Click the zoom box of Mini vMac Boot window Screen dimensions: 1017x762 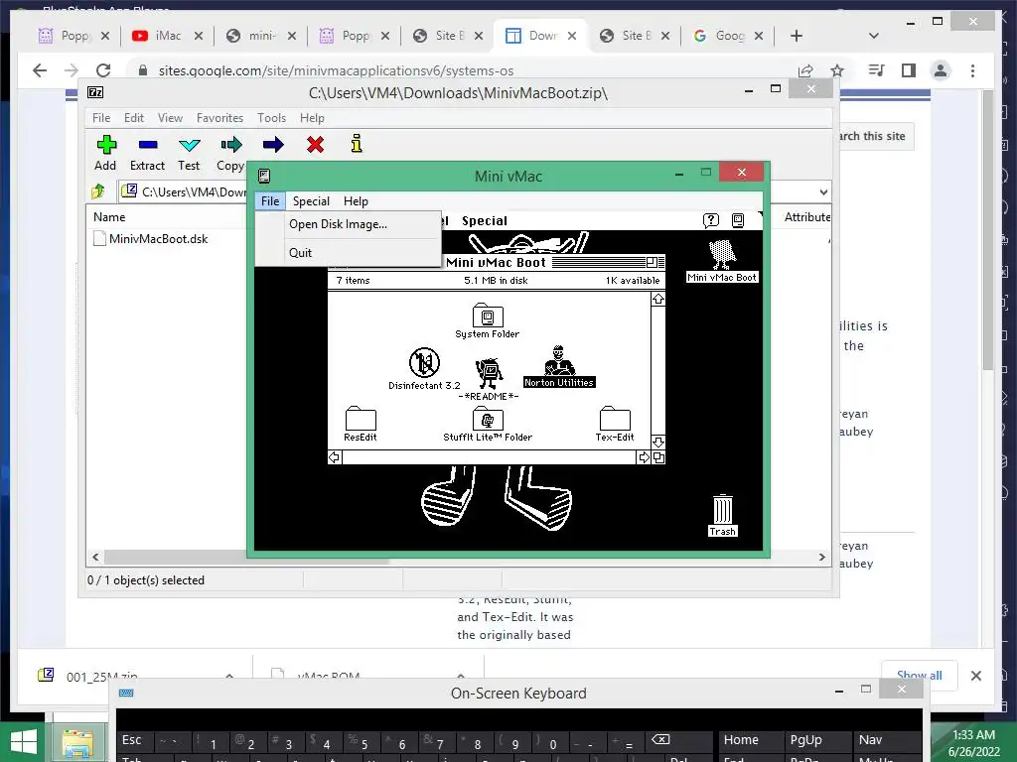(x=652, y=262)
